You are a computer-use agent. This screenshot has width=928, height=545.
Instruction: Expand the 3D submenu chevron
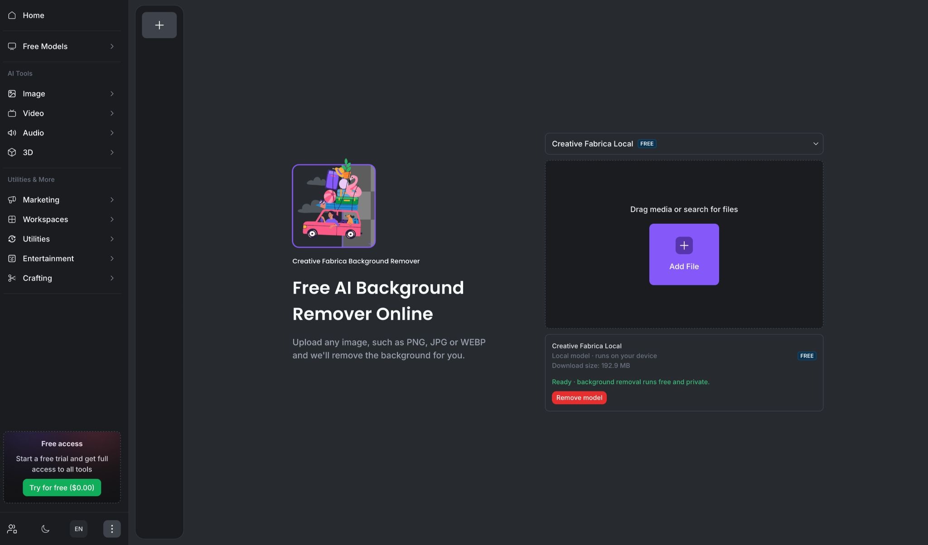click(112, 152)
